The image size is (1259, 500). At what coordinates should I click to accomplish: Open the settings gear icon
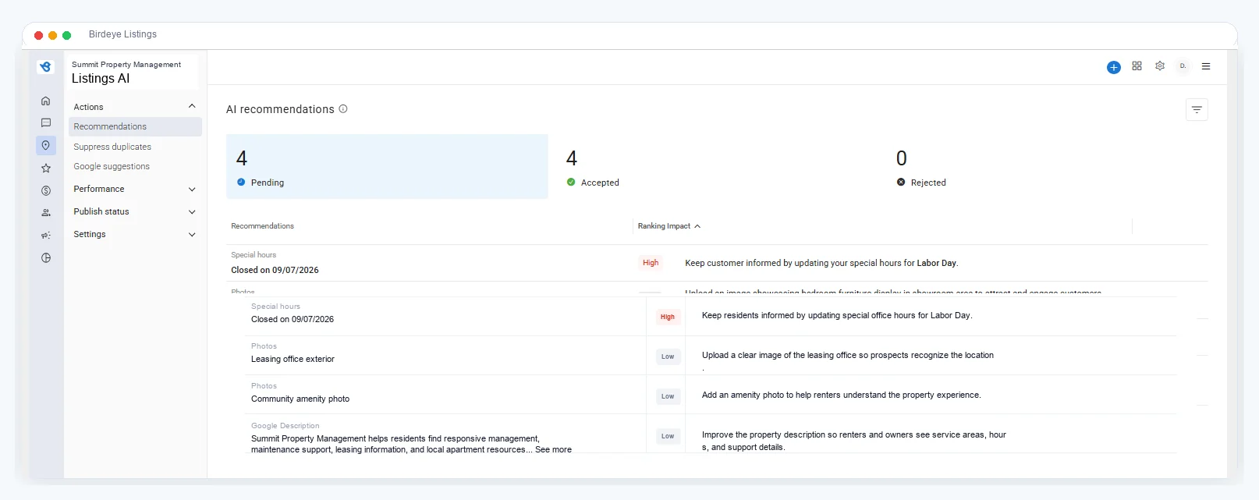pyautogui.click(x=1160, y=66)
